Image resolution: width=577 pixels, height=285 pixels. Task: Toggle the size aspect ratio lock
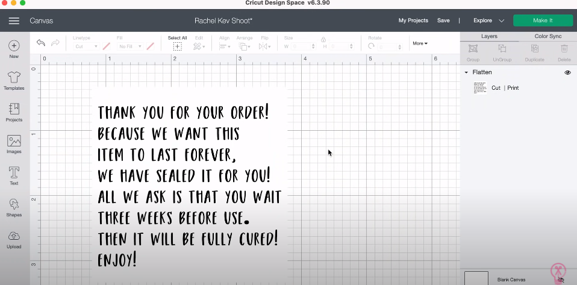[323, 39]
